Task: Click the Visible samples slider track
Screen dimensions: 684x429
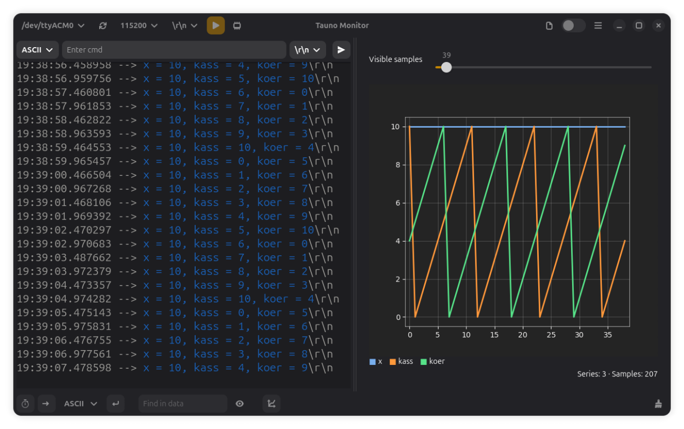Action: pyautogui.click(x=543, y=67)
